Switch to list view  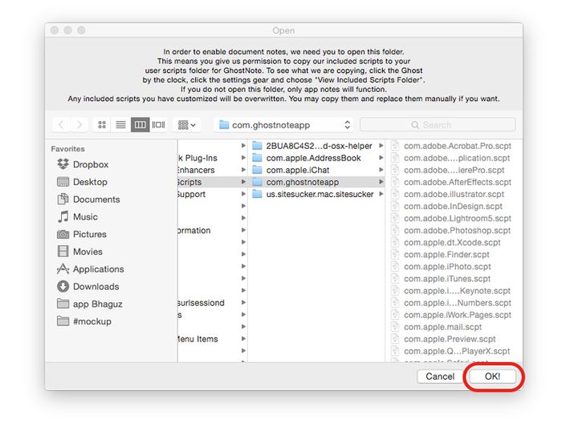[120, 125]
